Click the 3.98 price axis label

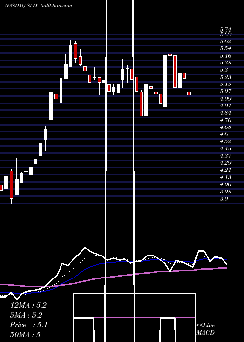pos(225,192)
